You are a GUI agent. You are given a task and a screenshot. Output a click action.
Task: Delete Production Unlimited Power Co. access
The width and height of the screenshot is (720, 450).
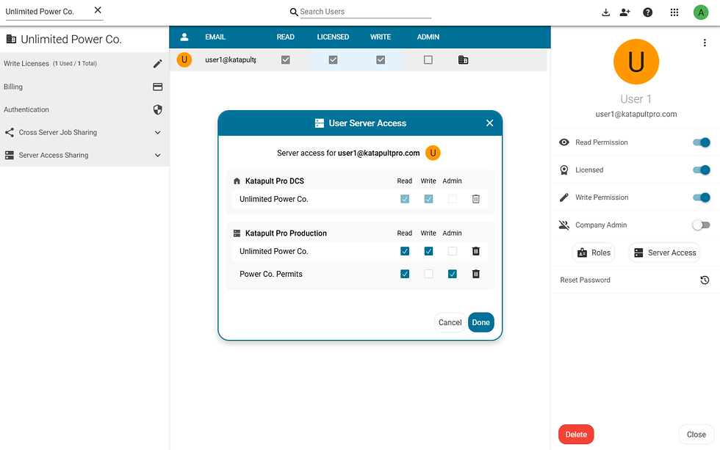coord(476,251)
